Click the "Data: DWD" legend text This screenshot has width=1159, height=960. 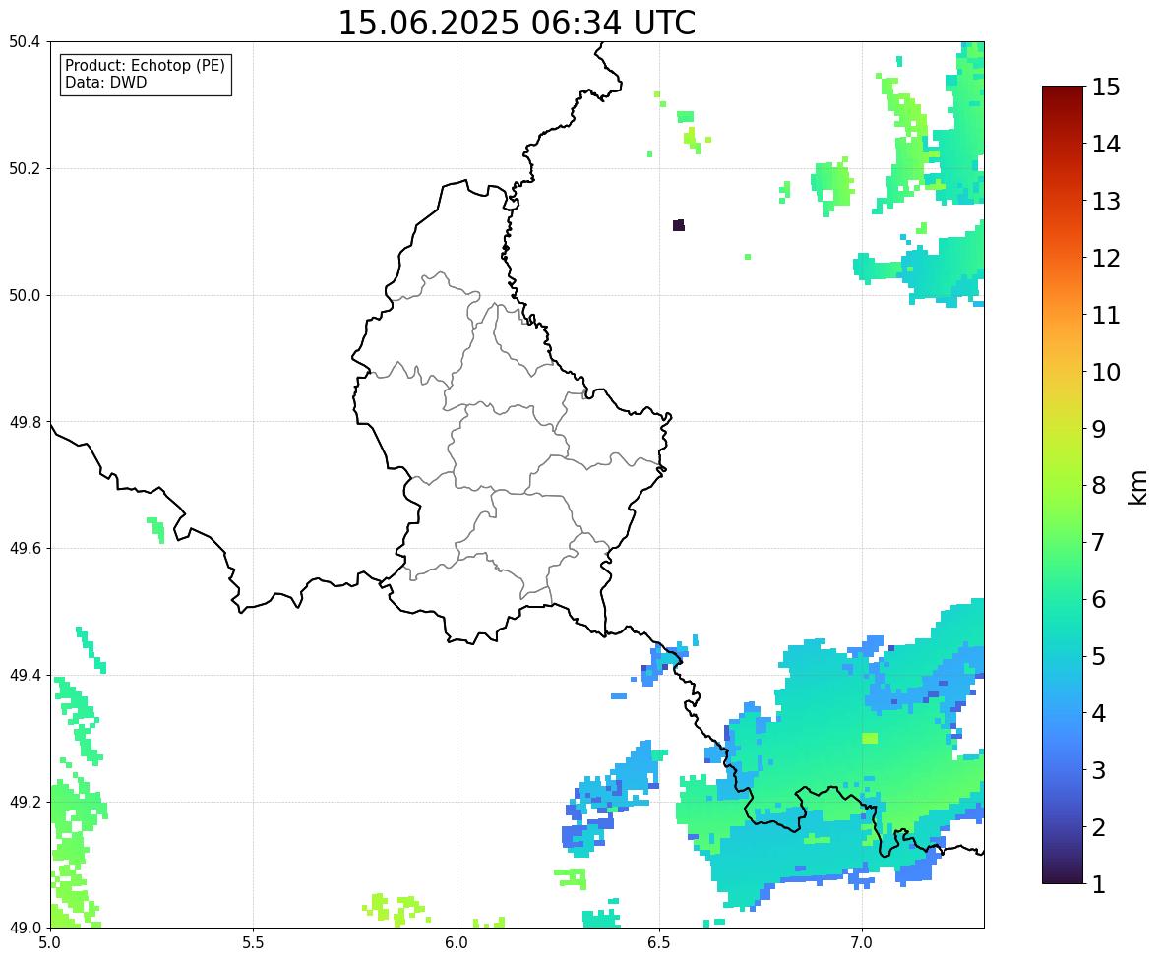point(105,82)
